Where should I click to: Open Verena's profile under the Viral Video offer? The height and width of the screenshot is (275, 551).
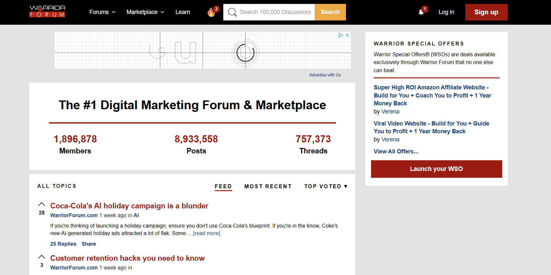(390, 139)
